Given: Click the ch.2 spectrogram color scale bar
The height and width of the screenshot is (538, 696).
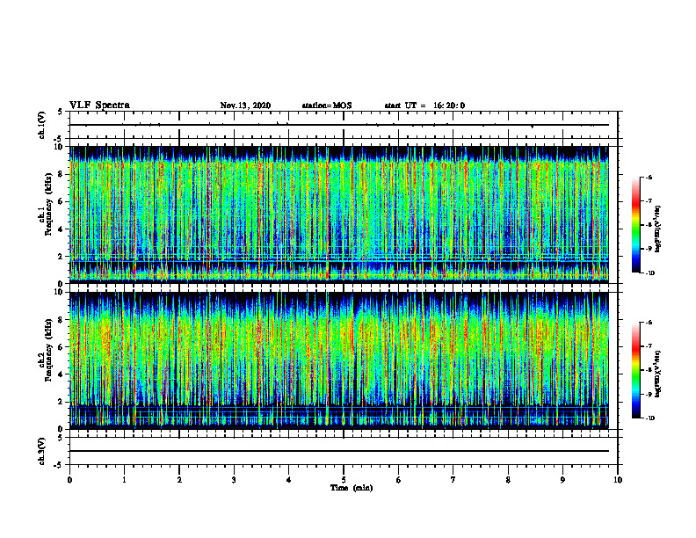Looking at the screenshot, I should point(635,370).
